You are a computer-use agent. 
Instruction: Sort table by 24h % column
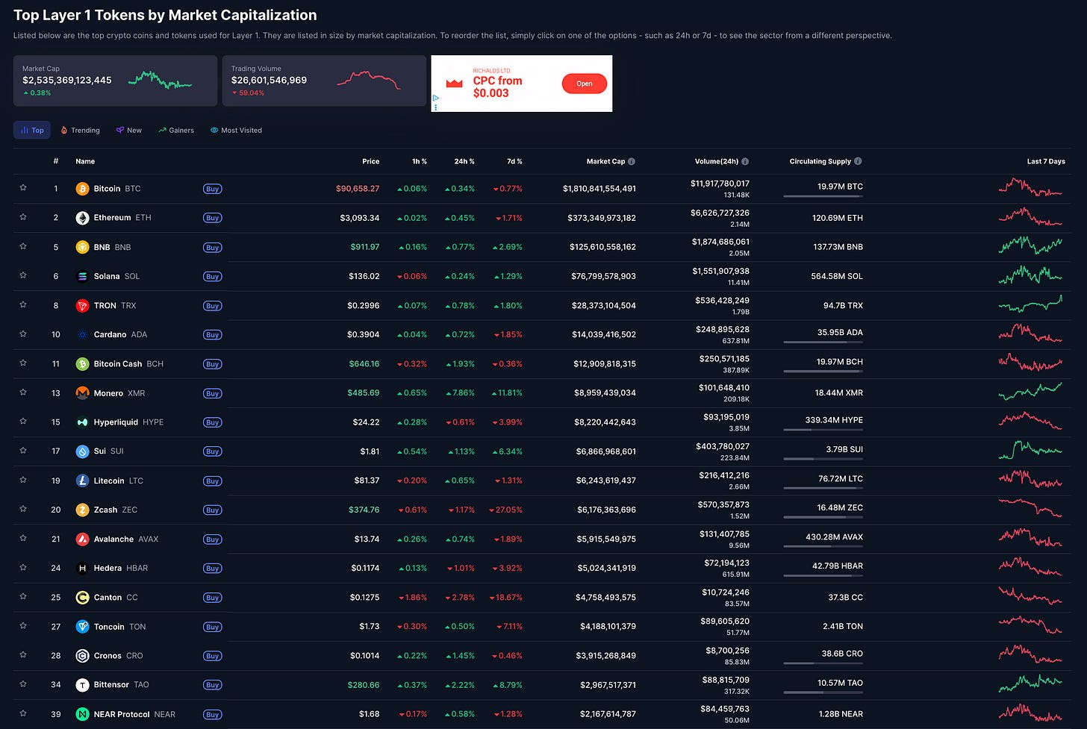464,161
